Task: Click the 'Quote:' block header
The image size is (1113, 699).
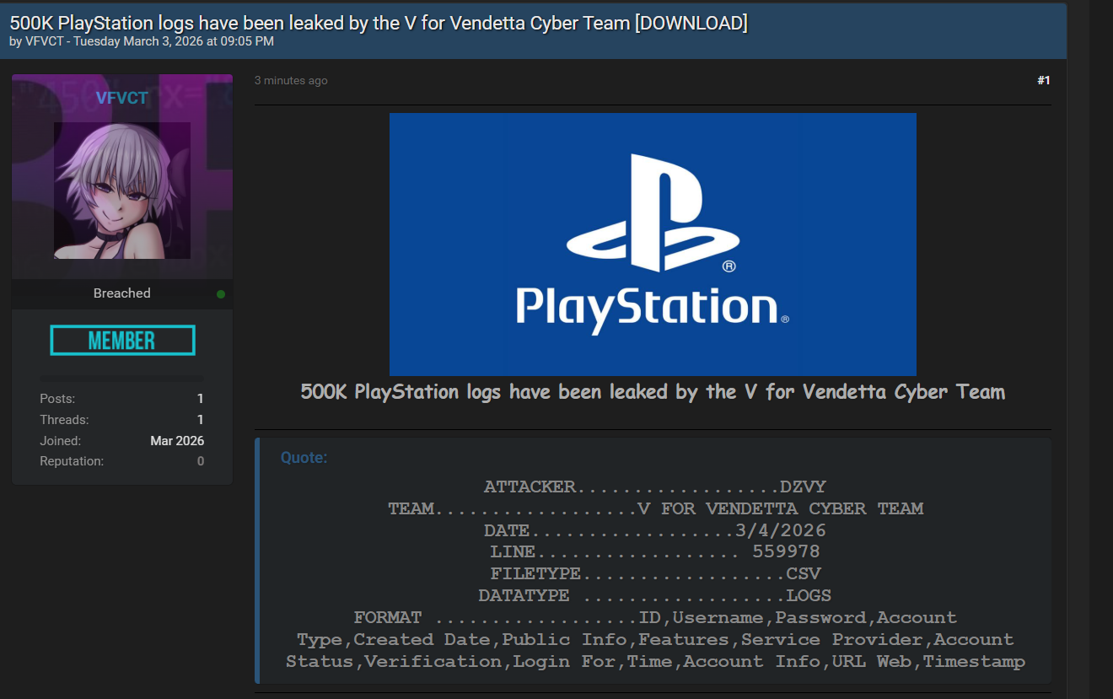Action: point(304,458)
